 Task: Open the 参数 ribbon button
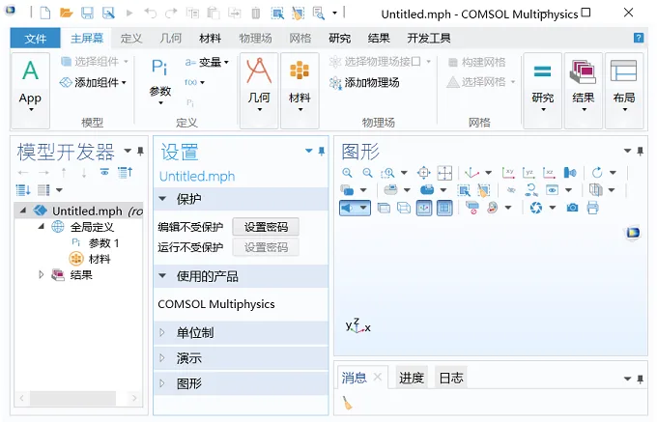pos(160,82)
